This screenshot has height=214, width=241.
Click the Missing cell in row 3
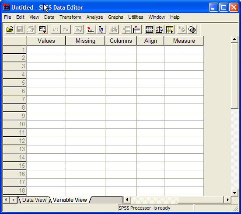point(85,66)
